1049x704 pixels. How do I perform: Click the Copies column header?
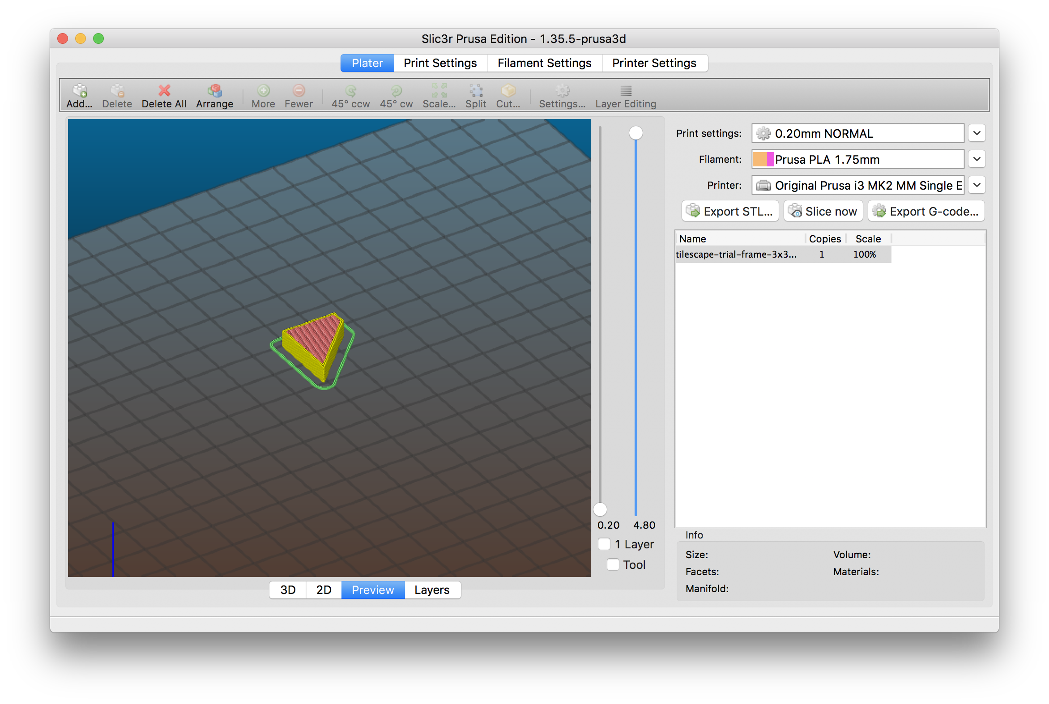coord(825,239)
